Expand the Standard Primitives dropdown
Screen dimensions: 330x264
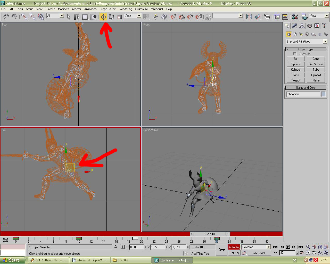(325, 42)
